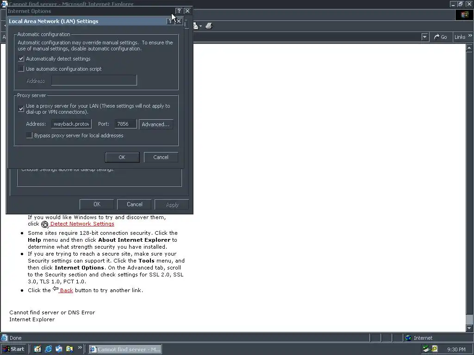
Task: Enable Use automatic configuration script
Action: (x=21, y=69)
